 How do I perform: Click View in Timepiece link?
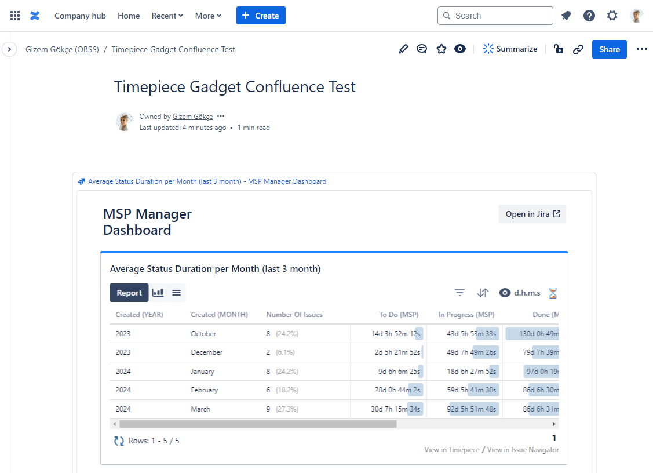[451, 449]
